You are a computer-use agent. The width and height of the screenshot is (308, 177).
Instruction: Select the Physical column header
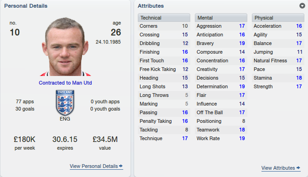tap(278, 18)
